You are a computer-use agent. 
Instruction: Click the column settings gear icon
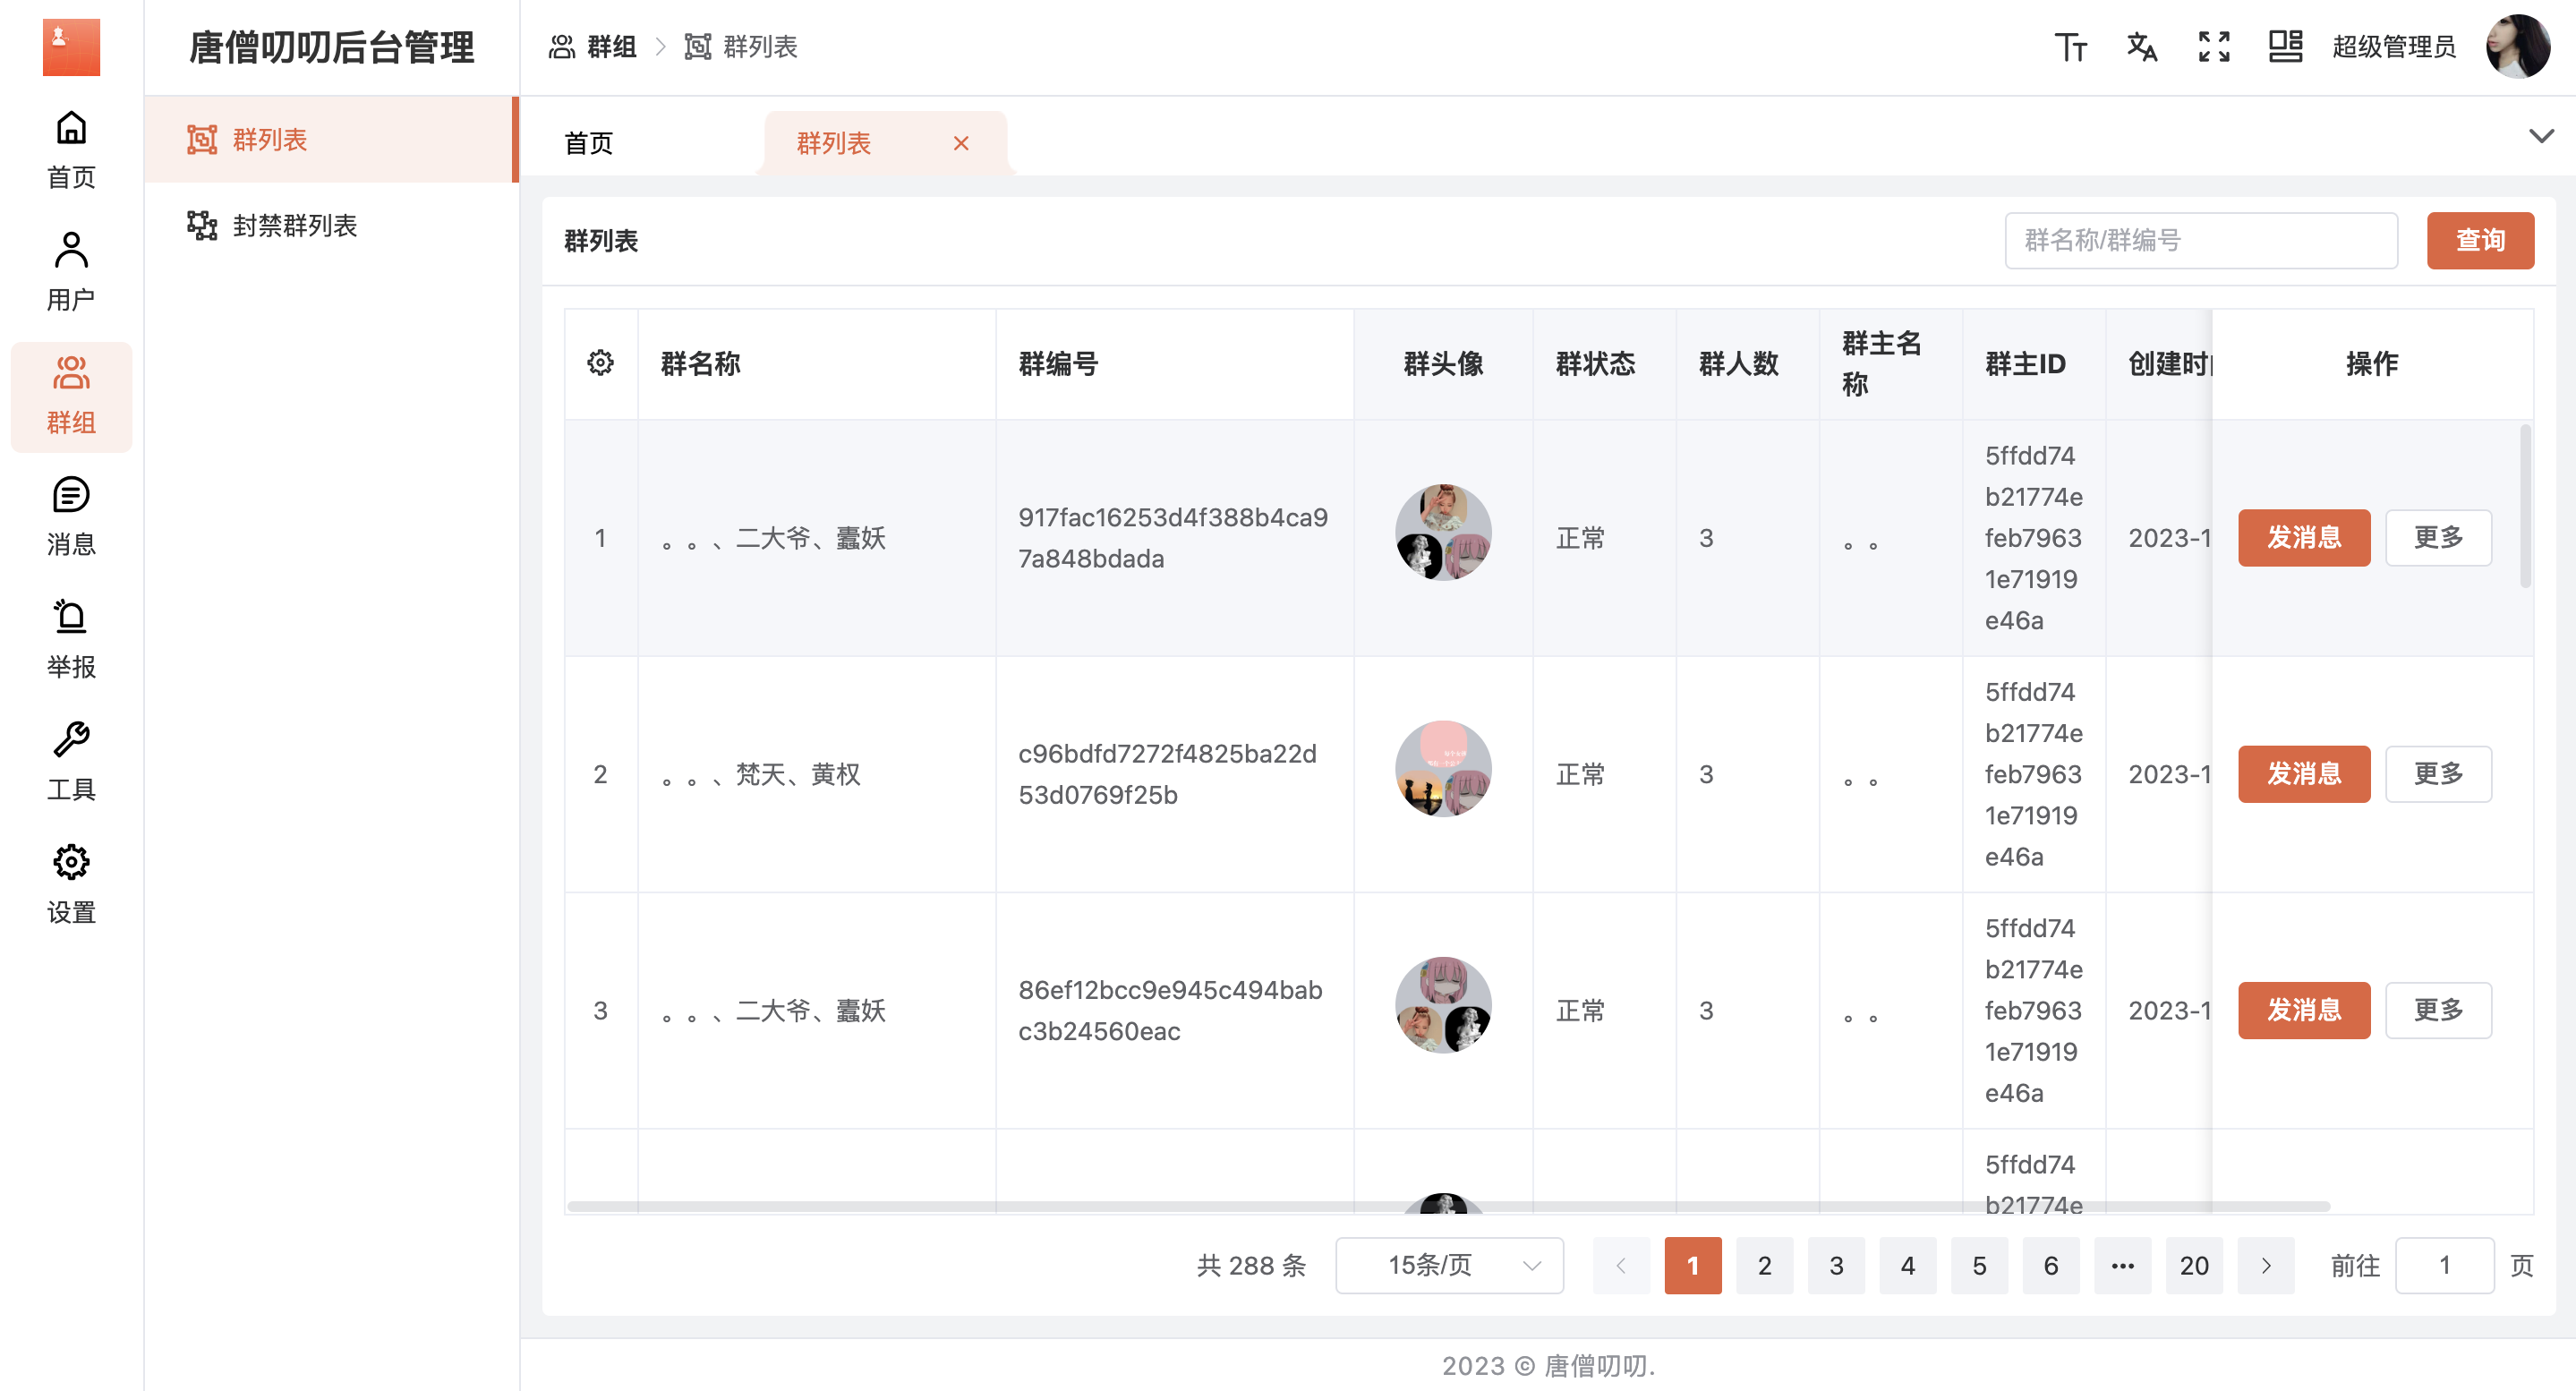point(601,362)
